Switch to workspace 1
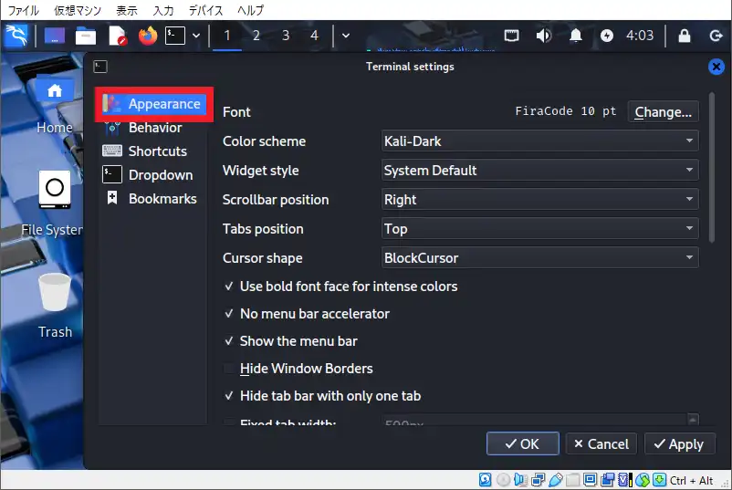The image size is (732, 490). pyautogui.click(x=227, y=36)
